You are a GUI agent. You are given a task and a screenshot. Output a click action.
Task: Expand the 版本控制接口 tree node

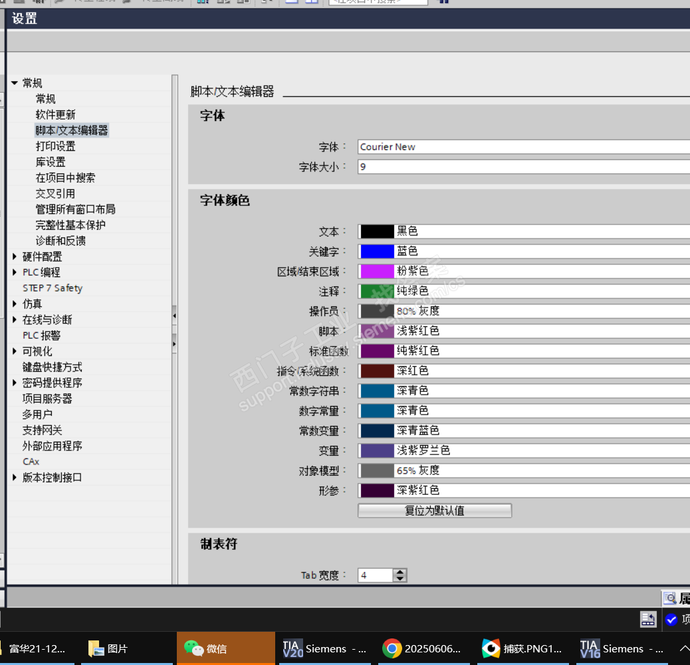point(15,477)
